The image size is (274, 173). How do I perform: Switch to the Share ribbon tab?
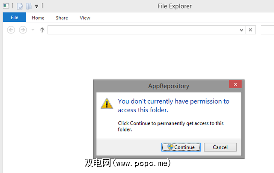click(x=62, y=18)
